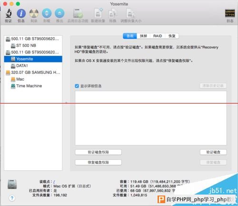Click the Enable Journaling toolbar icon

click(x=78, y=13)
